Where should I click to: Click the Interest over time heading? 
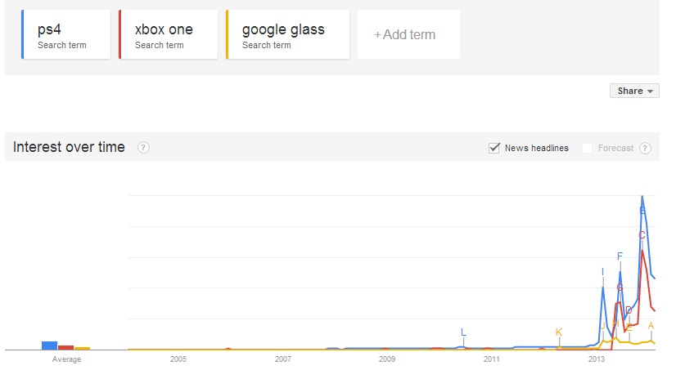click(x=69, y=147)
